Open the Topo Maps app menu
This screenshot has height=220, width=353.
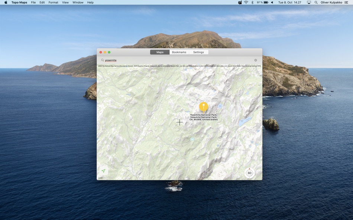coord(19,3)
